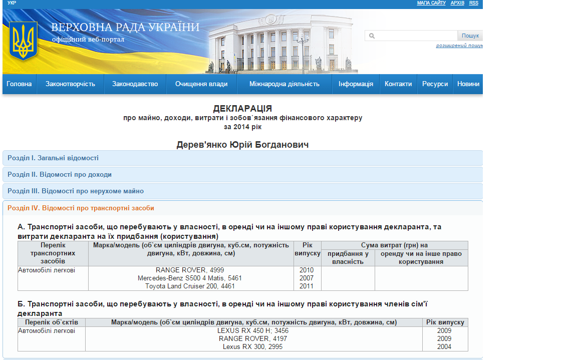Open the АРХІВ link
This screenshot has width=577, height=360.
457,3
